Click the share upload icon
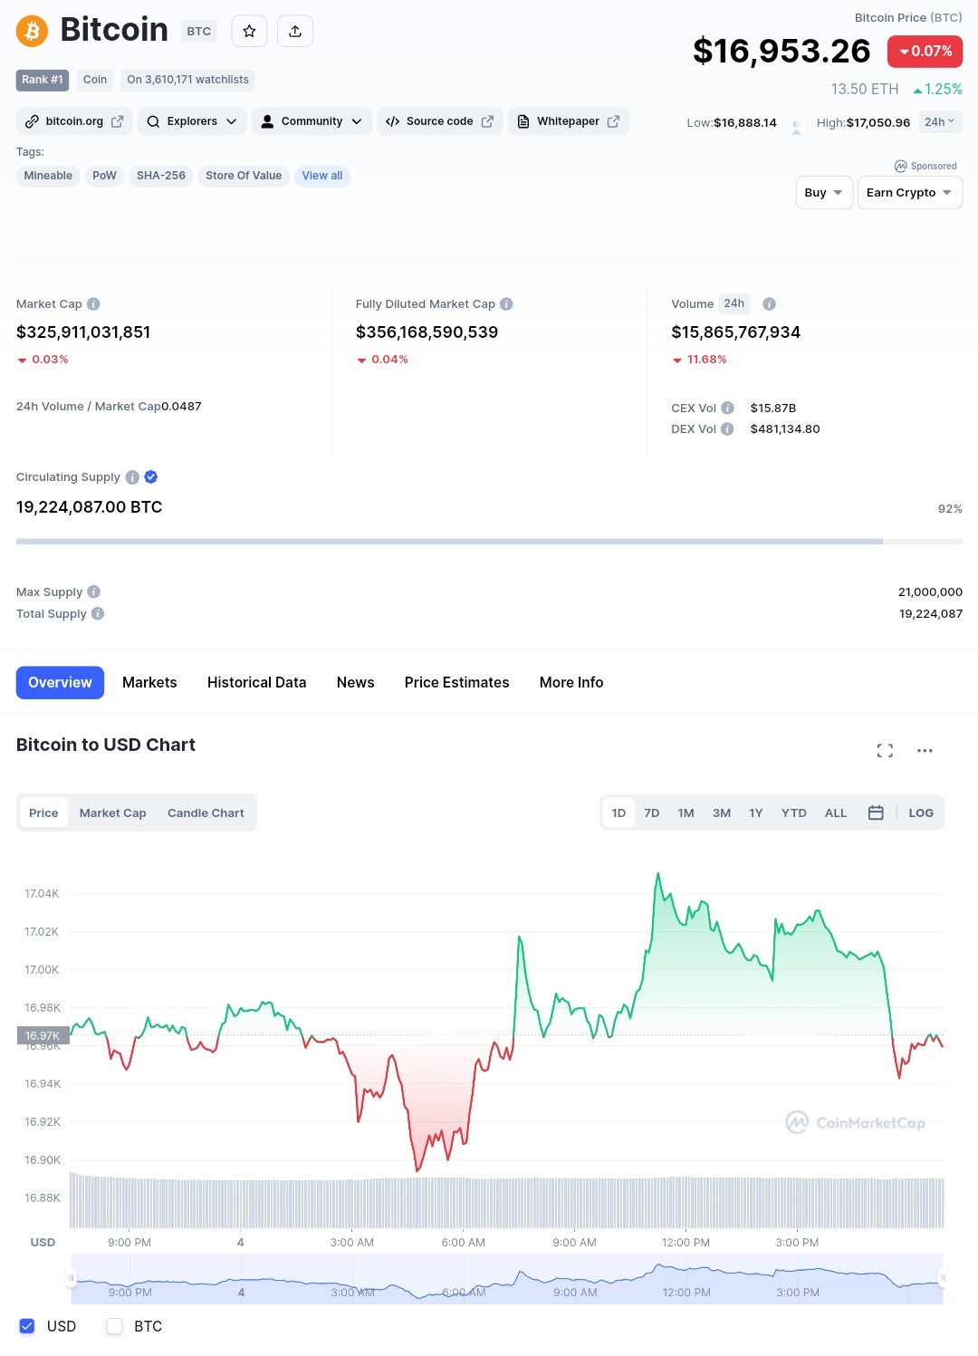Viewport: 978px width, 1356px height. (295, 31)
